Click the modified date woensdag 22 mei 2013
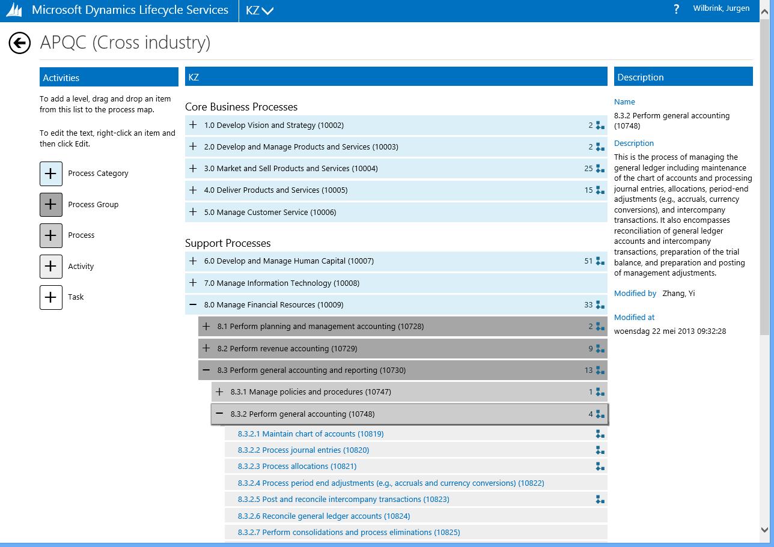Screen dimensions: 774x547 tap(670, 331)
